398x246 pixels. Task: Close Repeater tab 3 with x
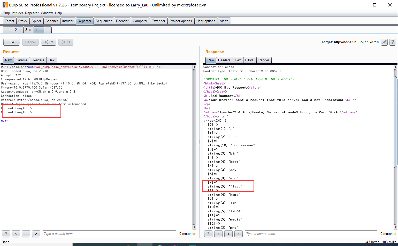pyautogui.click(x=30, y=30)
